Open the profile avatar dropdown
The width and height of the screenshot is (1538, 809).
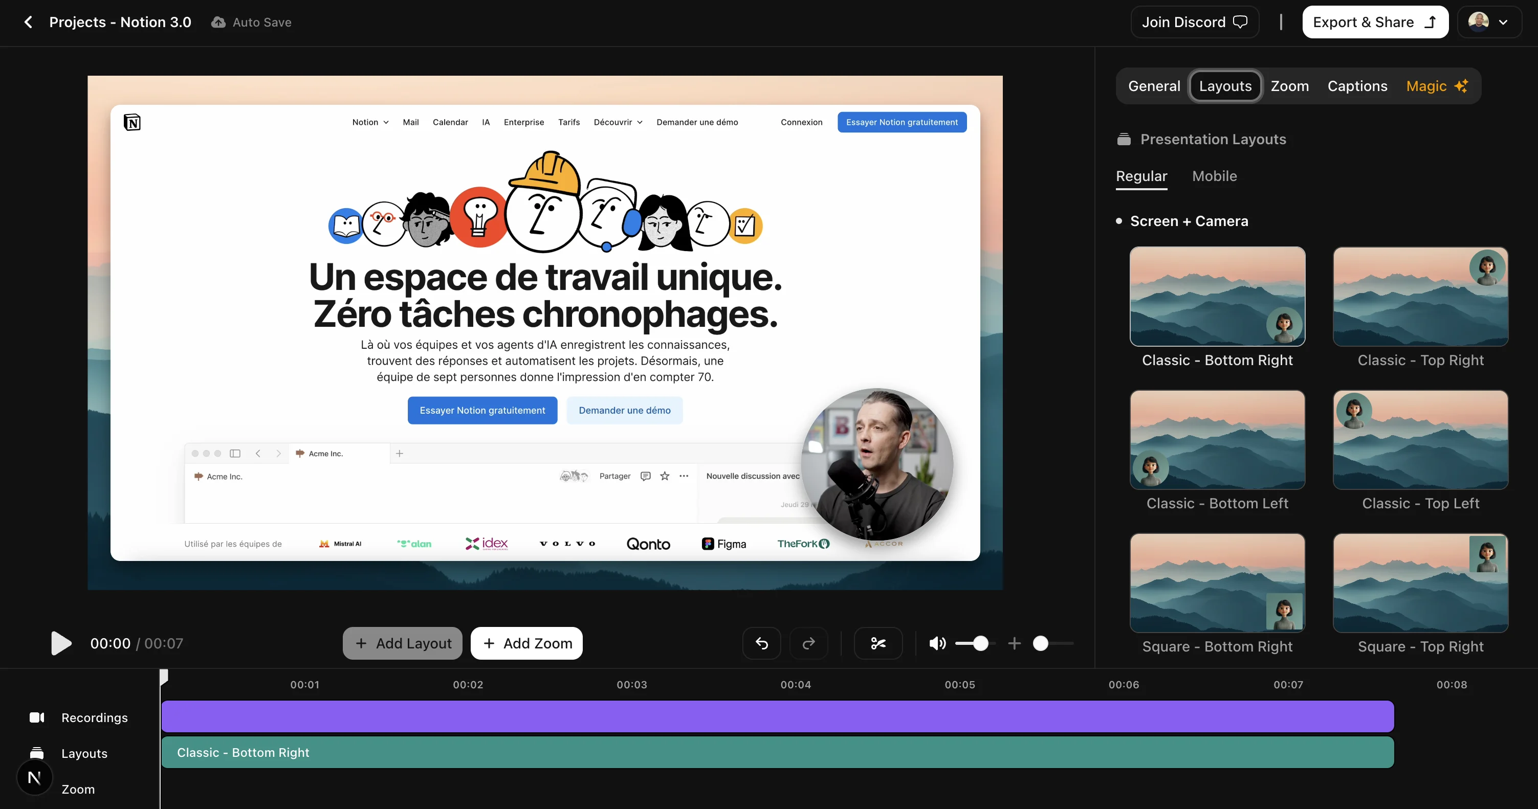coord(1488,22)
